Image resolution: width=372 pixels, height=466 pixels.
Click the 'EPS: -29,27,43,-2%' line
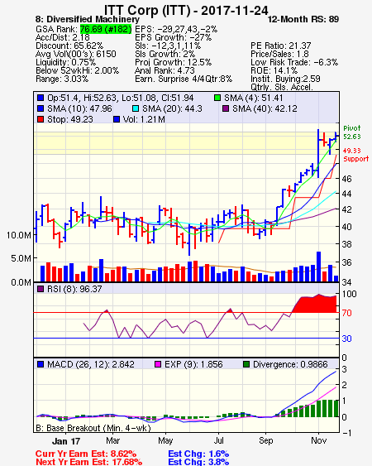[x=176, y=29]
